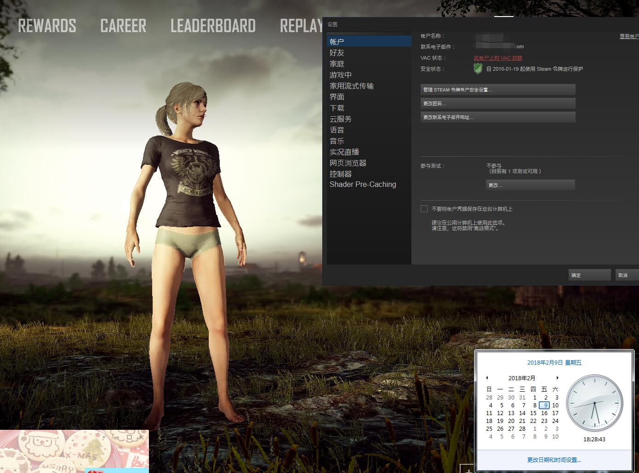639x473 pixels.
Task: Open the REWARDS menu in the game
Action: coord(47,26)
